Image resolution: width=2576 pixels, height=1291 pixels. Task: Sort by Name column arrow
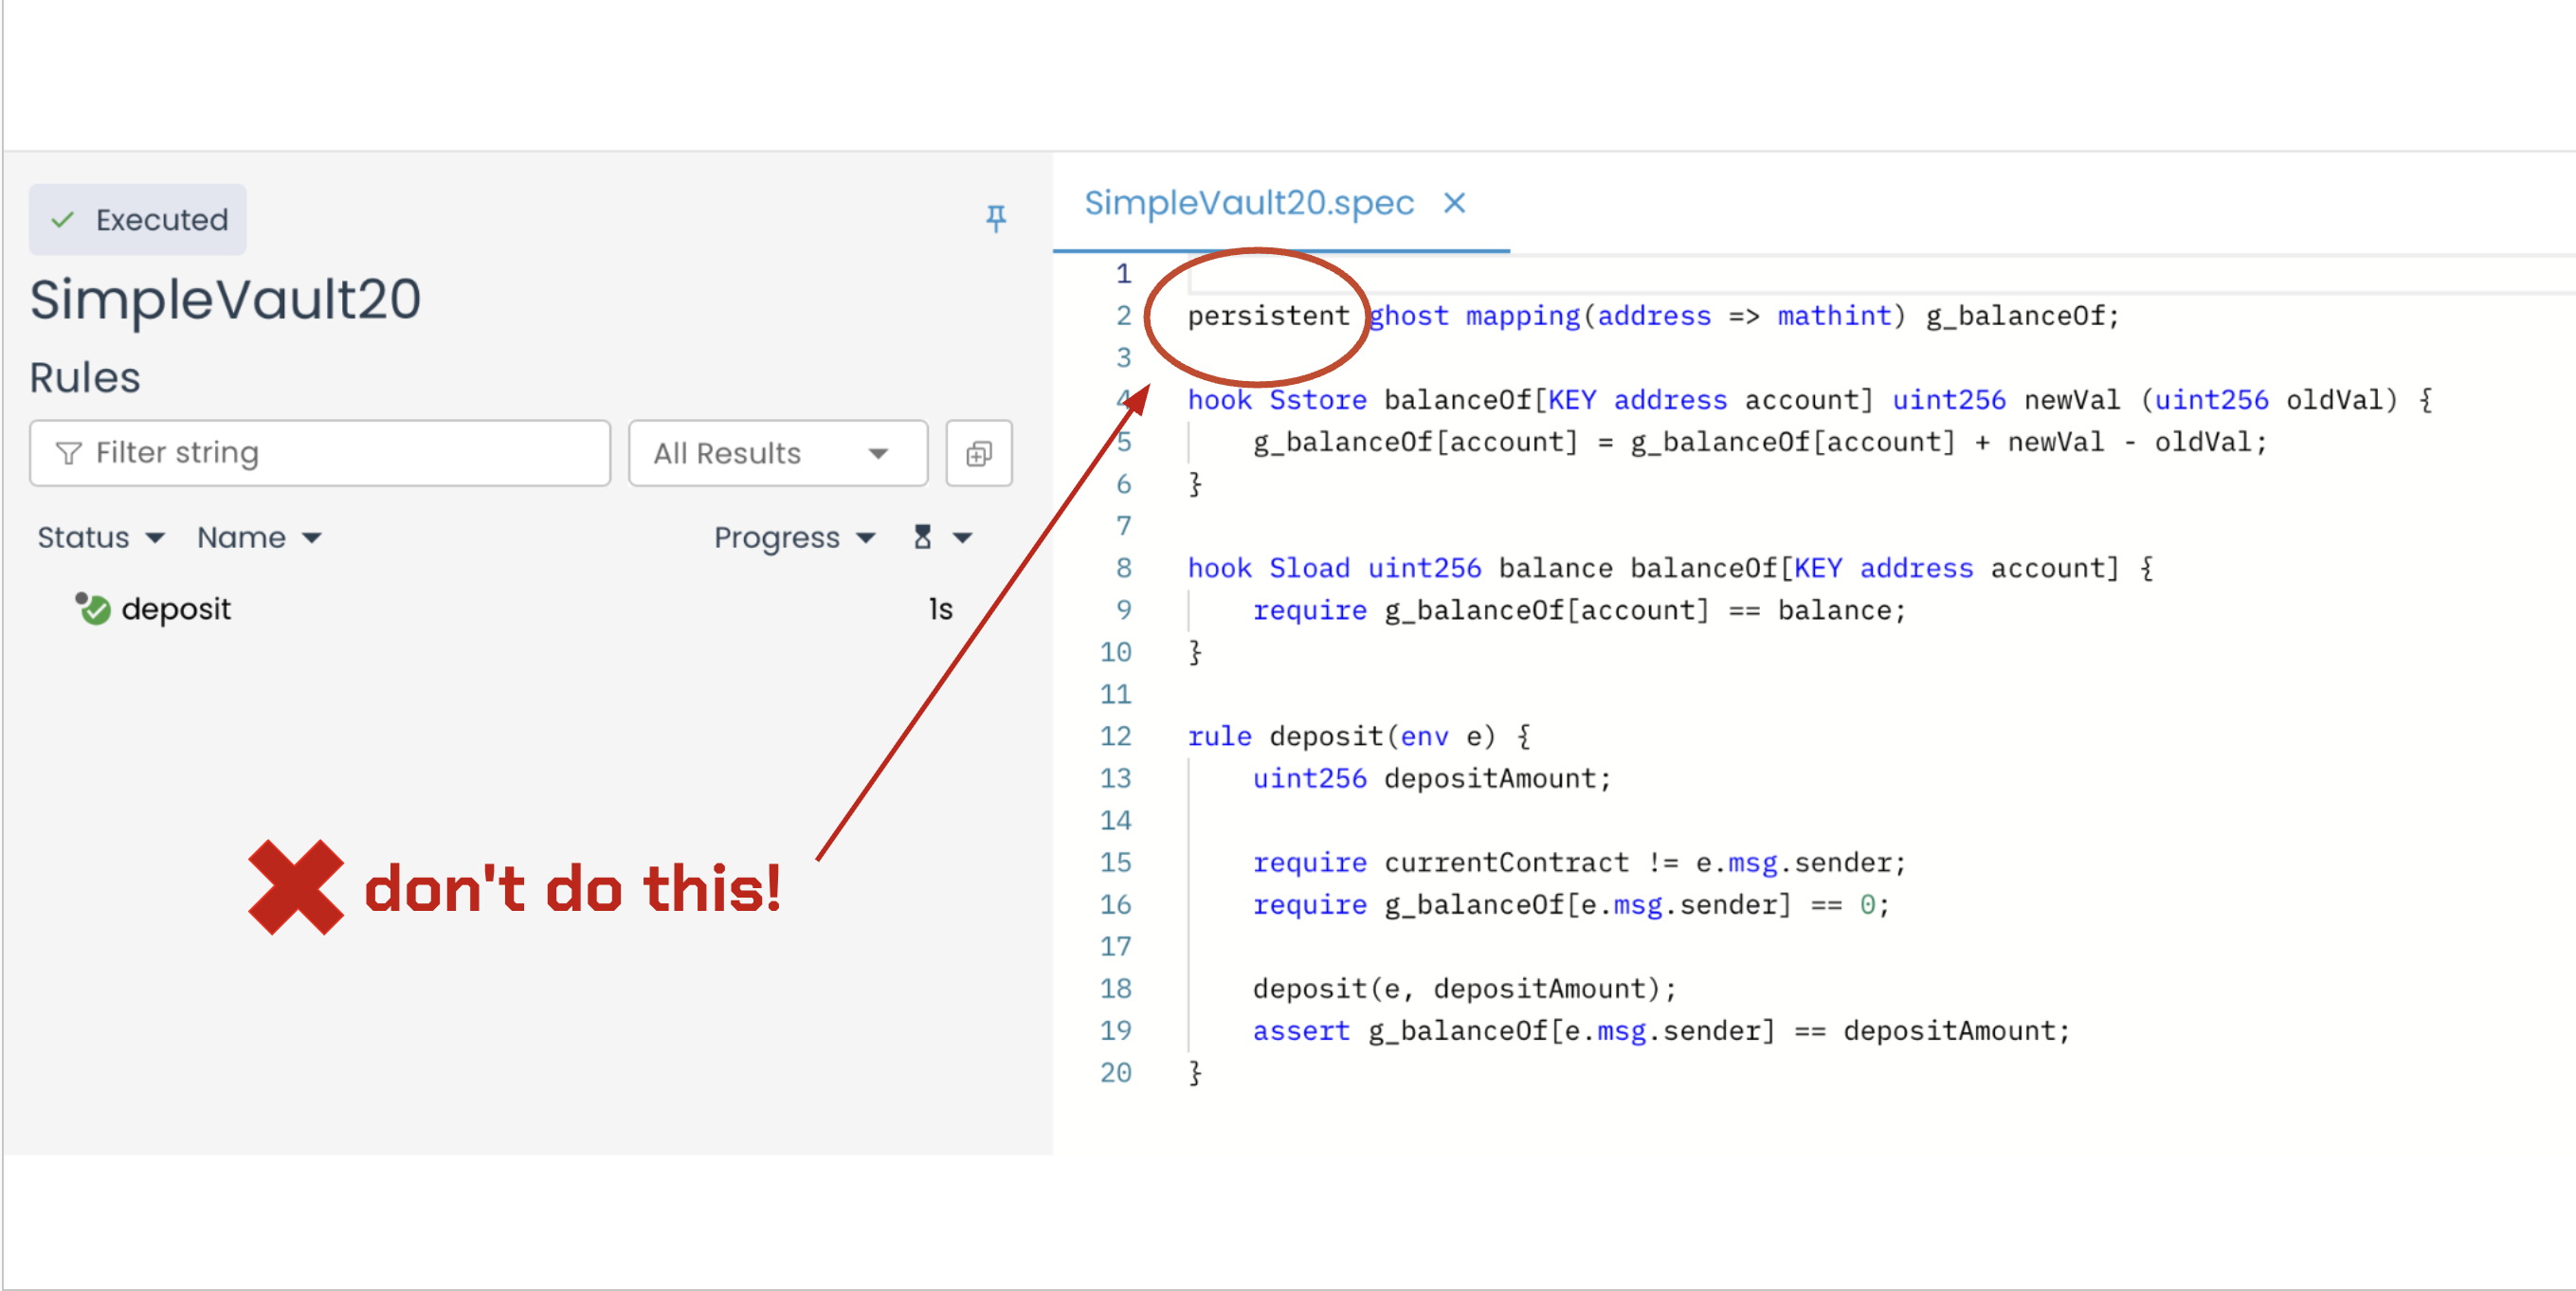(x=312, y=538)
